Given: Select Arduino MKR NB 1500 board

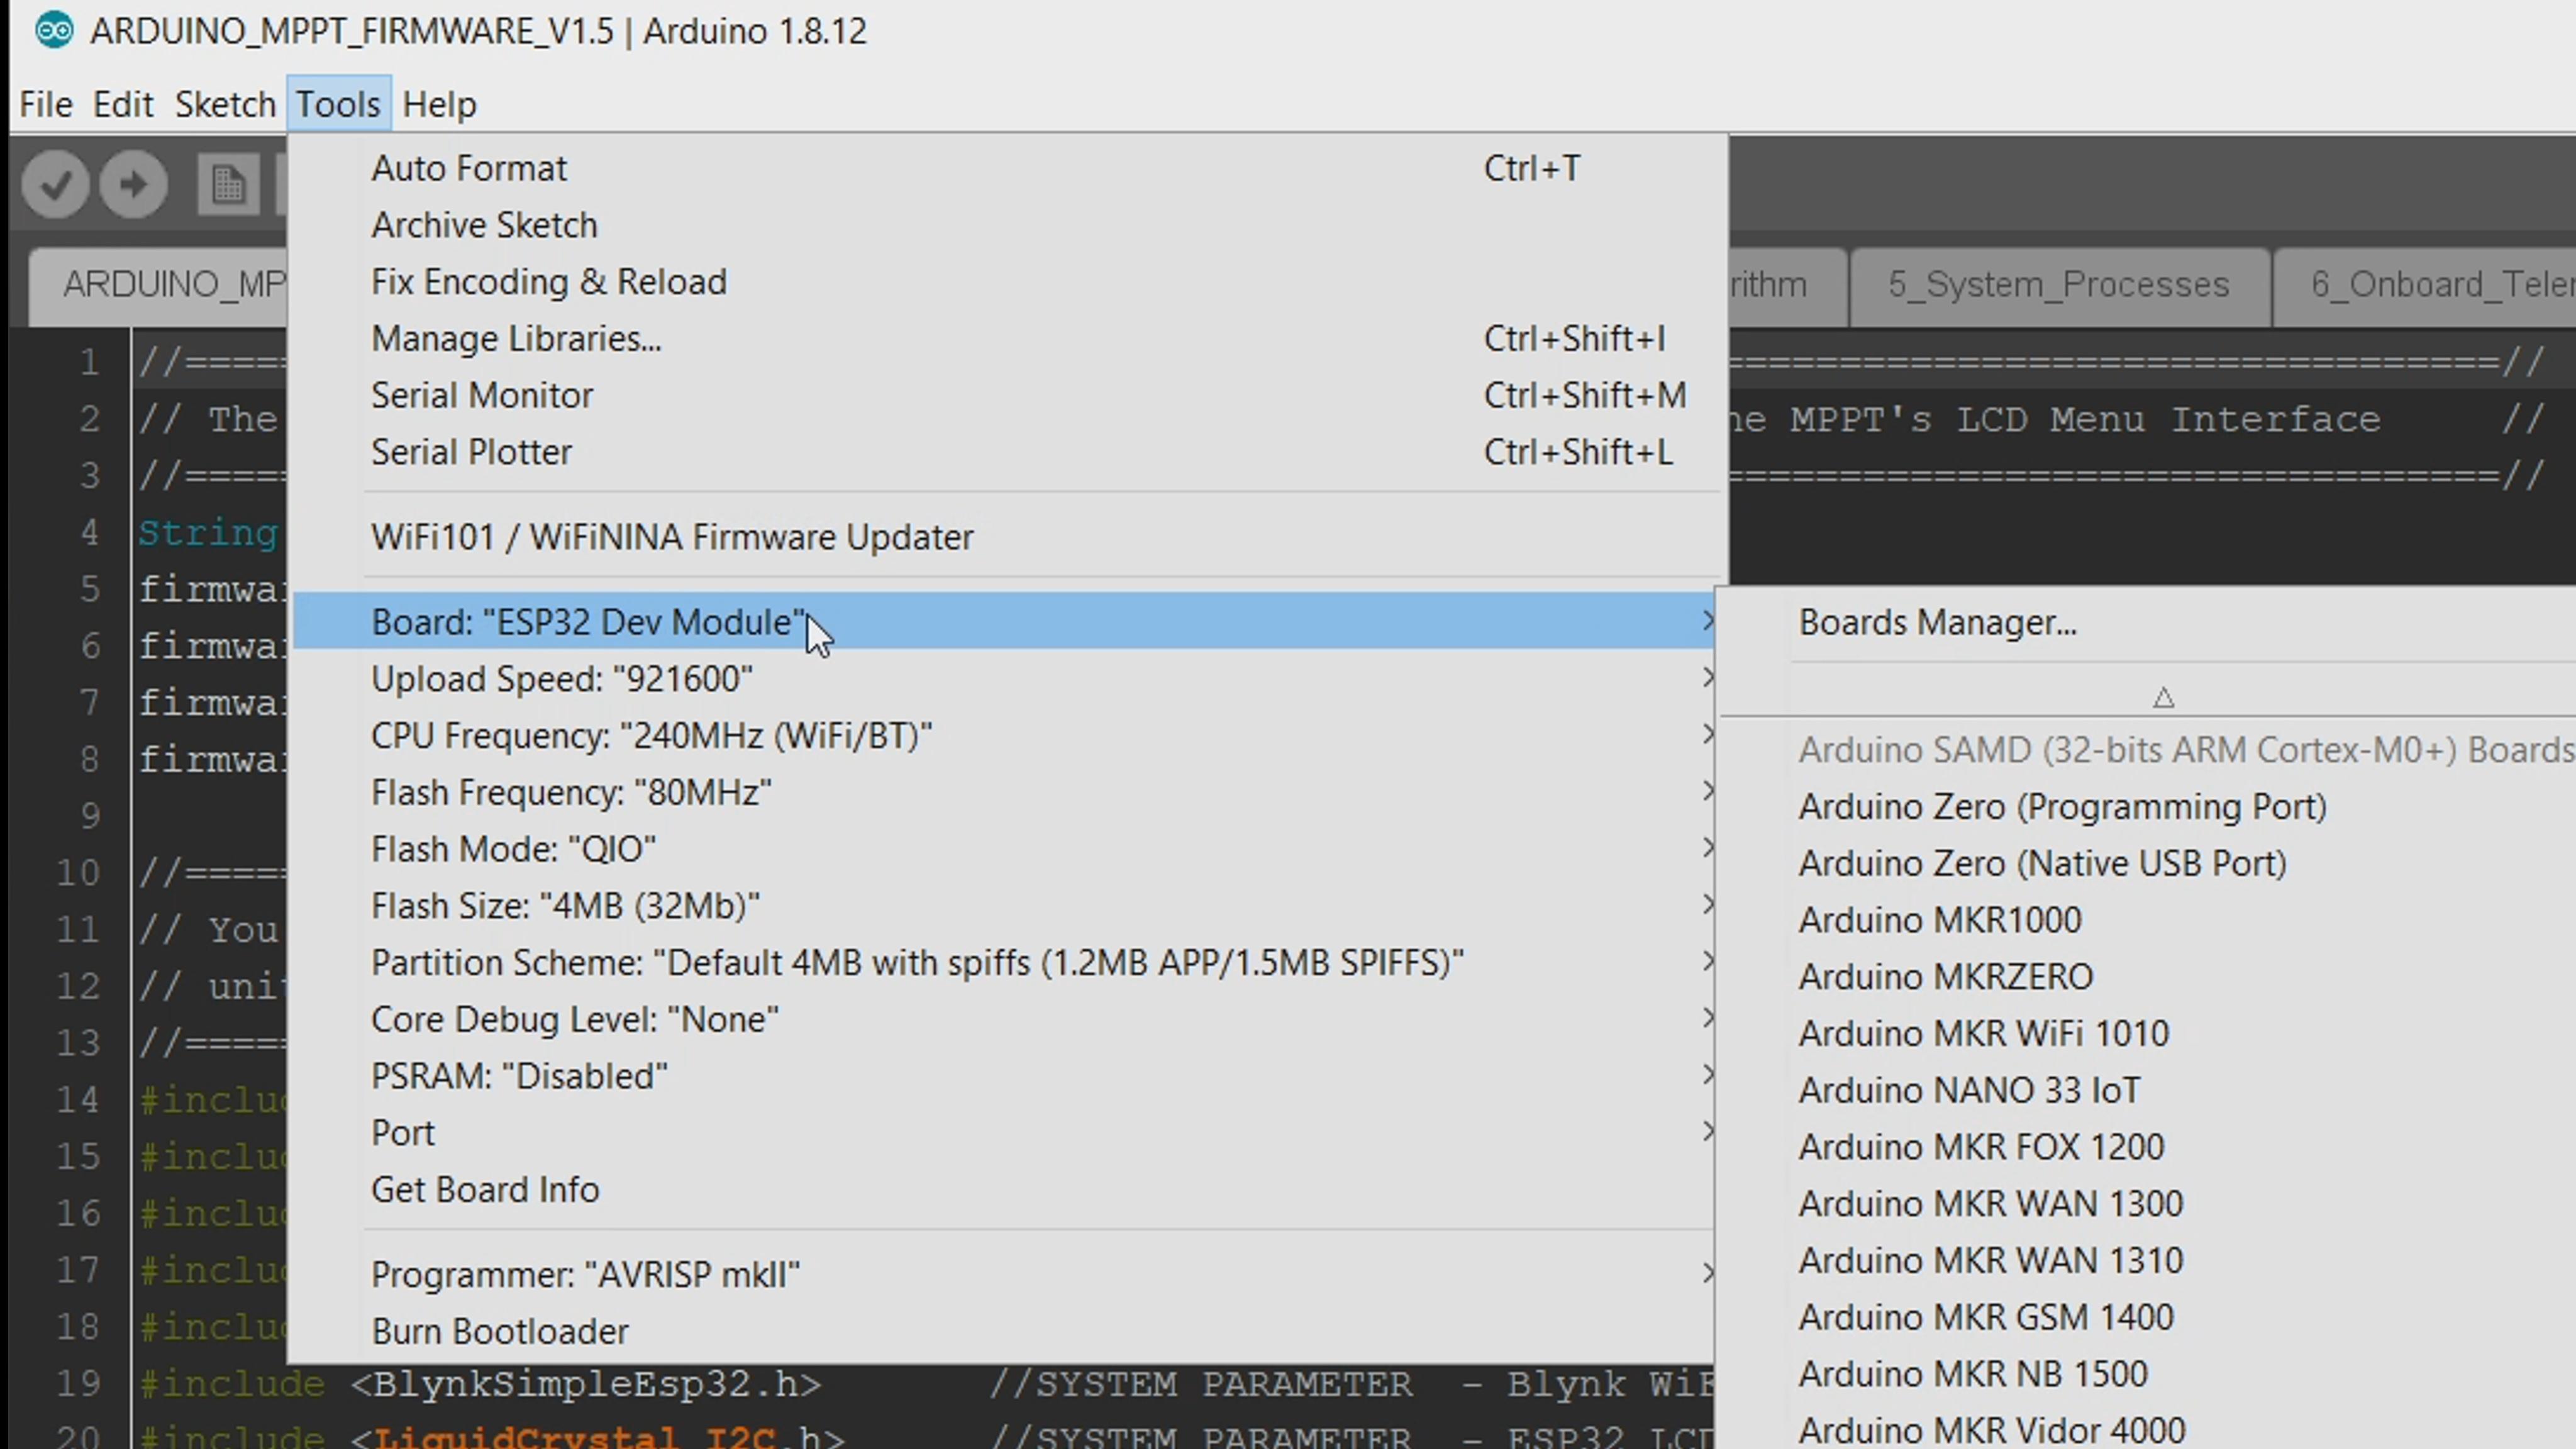Looking at the screenshot, I should [x=2148, y=1373].
